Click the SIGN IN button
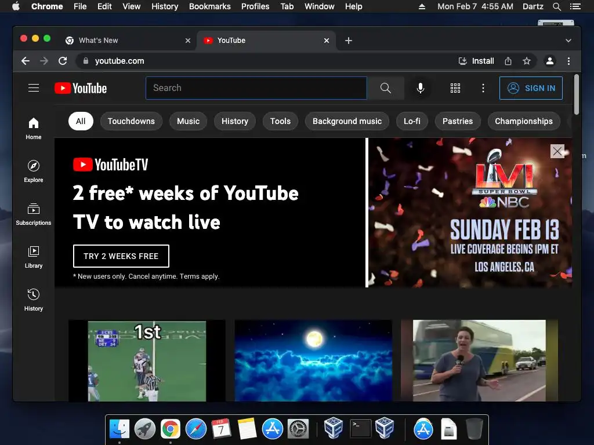The image size is (594, 445). coord(531,88)
